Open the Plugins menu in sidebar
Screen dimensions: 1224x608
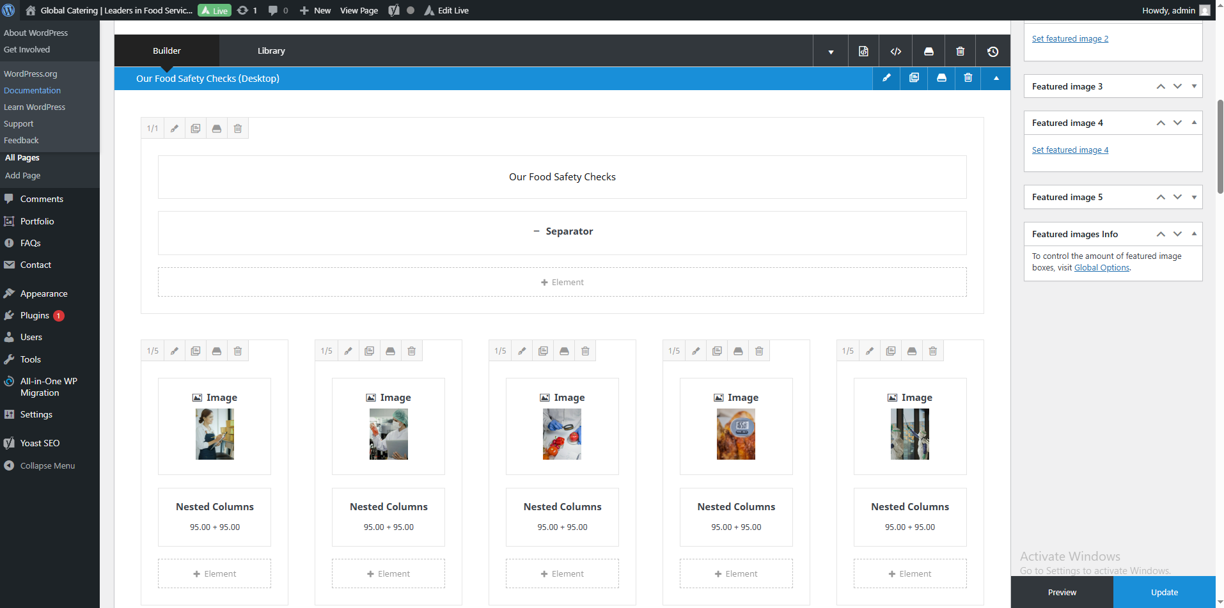(35, 315)
